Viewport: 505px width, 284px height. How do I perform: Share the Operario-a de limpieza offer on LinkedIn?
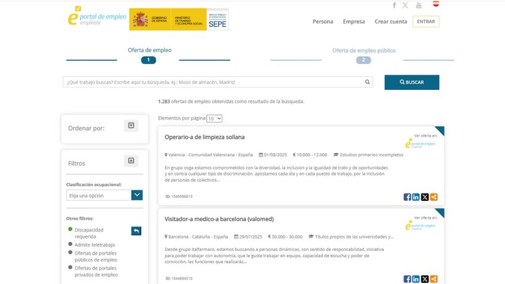[x=416, y=197]
